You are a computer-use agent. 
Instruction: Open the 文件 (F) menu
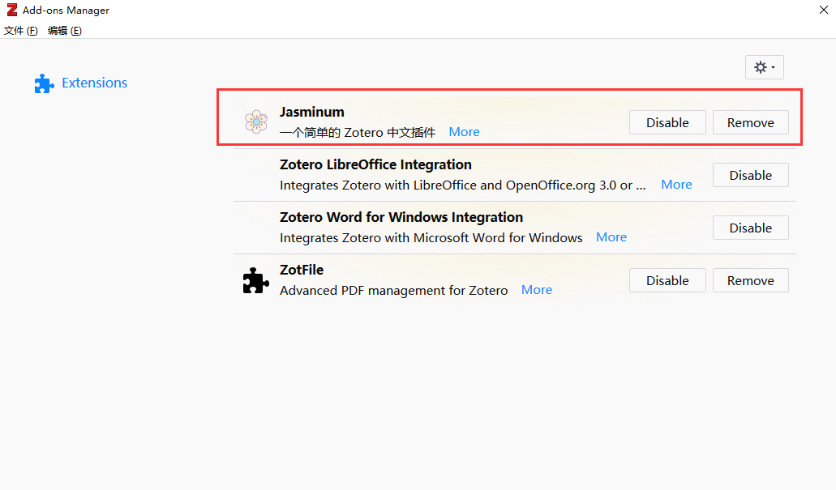21,30
